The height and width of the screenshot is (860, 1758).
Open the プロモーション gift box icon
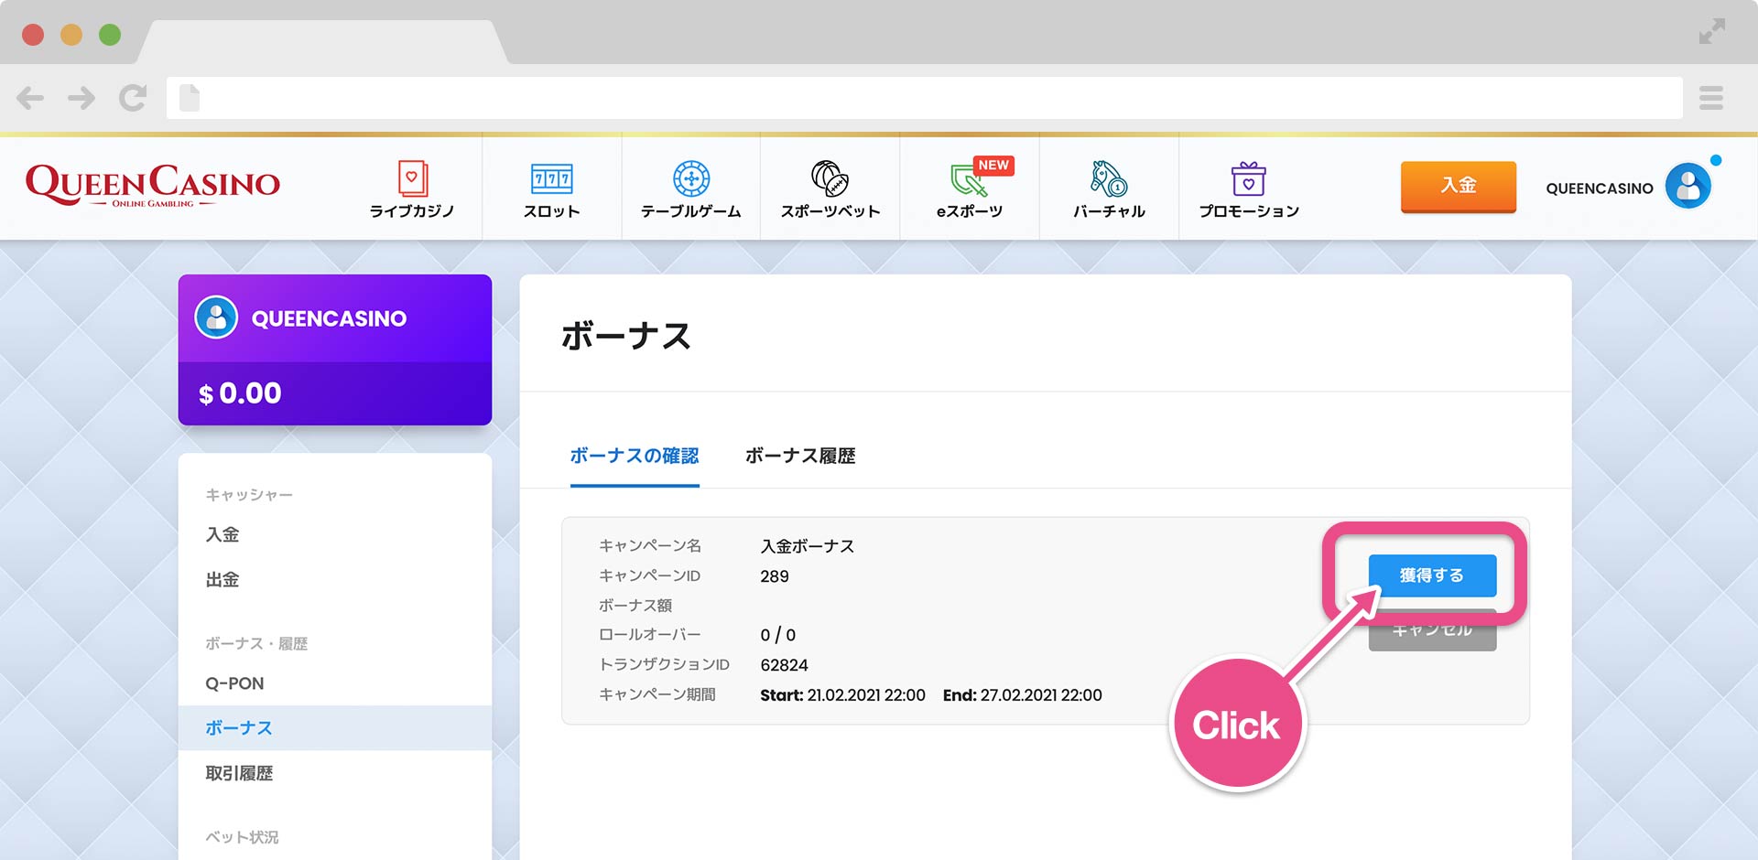[x=1248, y=178]
